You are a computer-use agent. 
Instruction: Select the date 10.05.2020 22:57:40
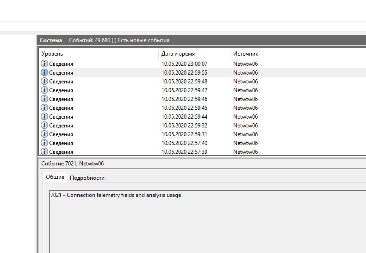point(185,143)
